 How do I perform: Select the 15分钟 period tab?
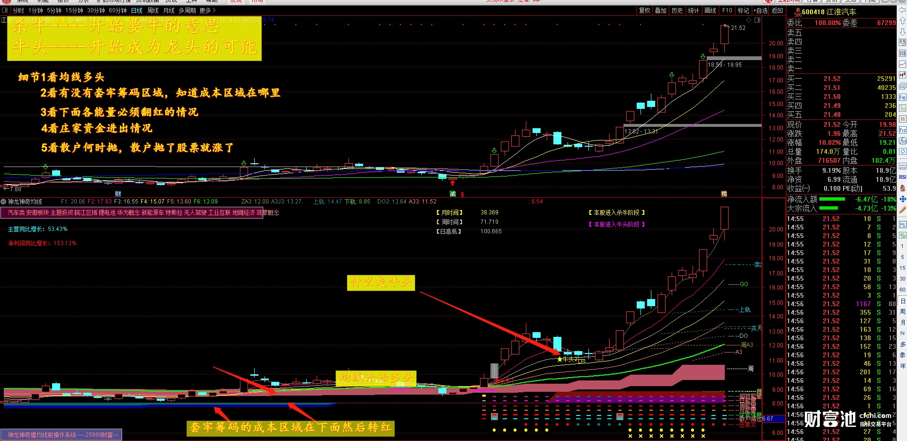[74, 10]
